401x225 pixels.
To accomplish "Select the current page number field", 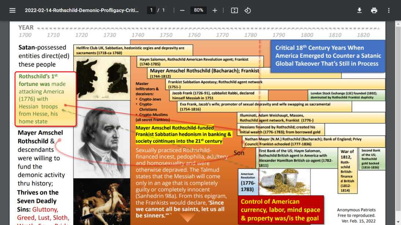I will (x=151, y=10).
